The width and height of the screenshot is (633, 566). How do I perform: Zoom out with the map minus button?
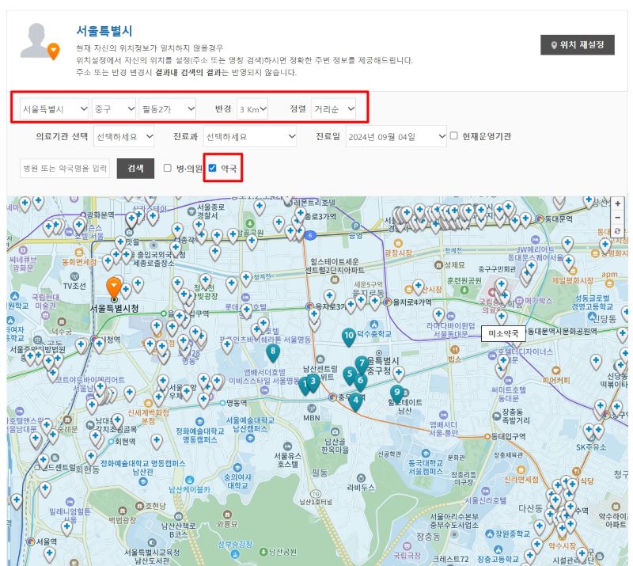(617, 218)
